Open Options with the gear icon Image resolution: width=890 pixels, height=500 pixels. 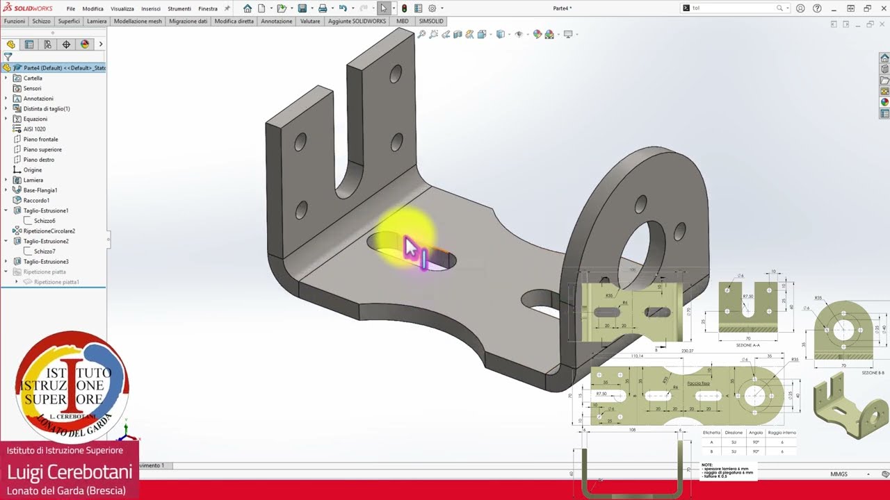pos(432,8)
